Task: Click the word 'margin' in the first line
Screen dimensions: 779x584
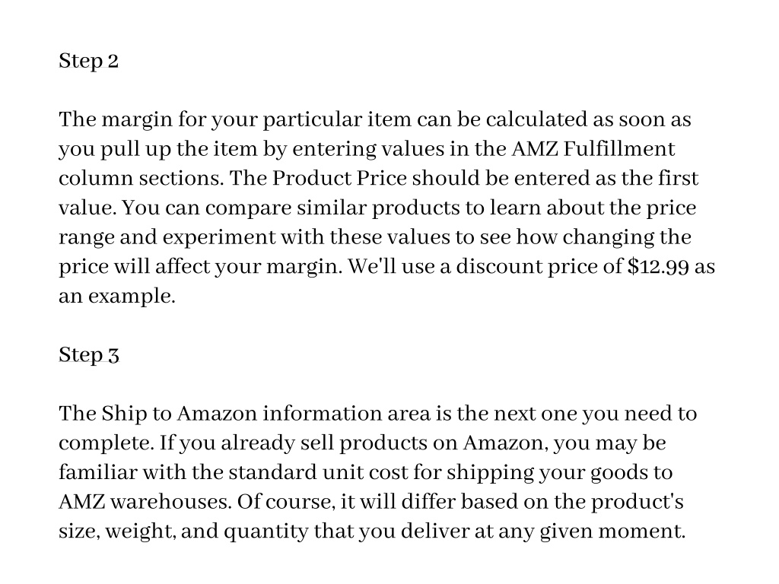Action: [x=137, y=120]
